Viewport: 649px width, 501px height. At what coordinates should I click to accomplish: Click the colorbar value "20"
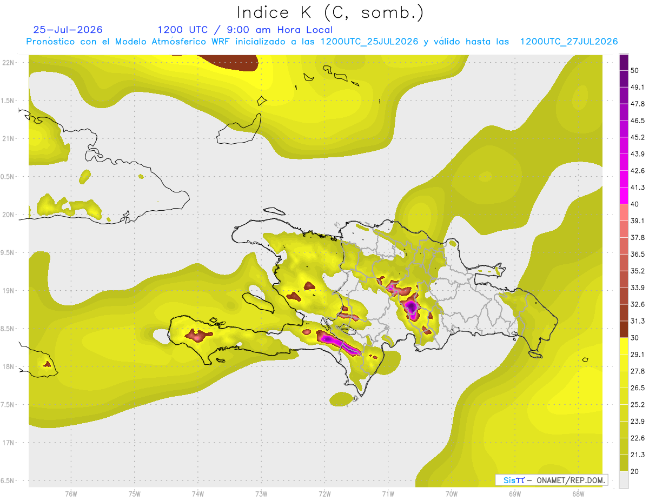(x=635, y=471)
